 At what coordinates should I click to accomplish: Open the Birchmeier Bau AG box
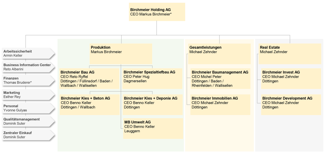point(89,79)
